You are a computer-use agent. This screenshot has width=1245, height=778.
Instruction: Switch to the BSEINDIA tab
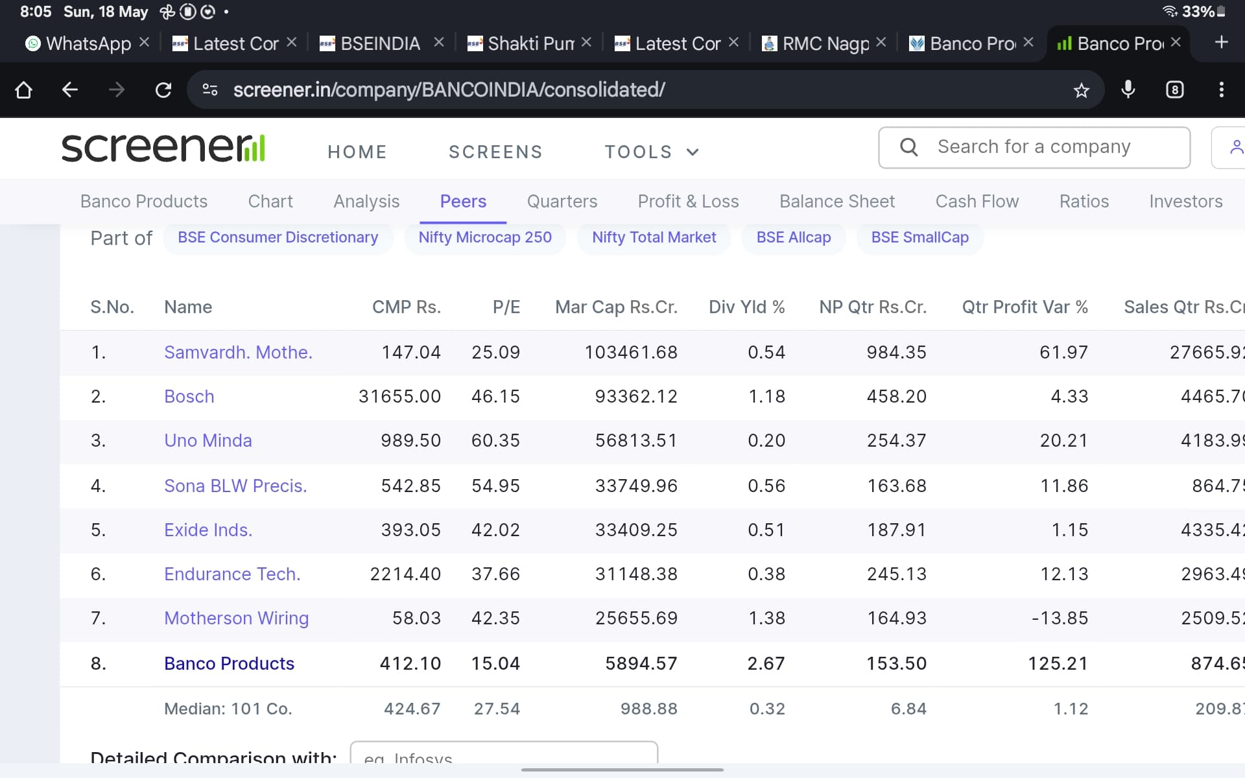point(370,43)
